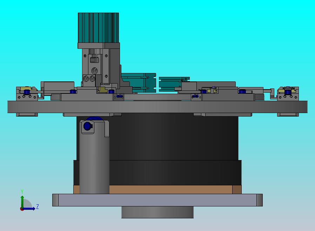Click the Z label on the axis triad
The image size is (315, 231).
point(38,206)
